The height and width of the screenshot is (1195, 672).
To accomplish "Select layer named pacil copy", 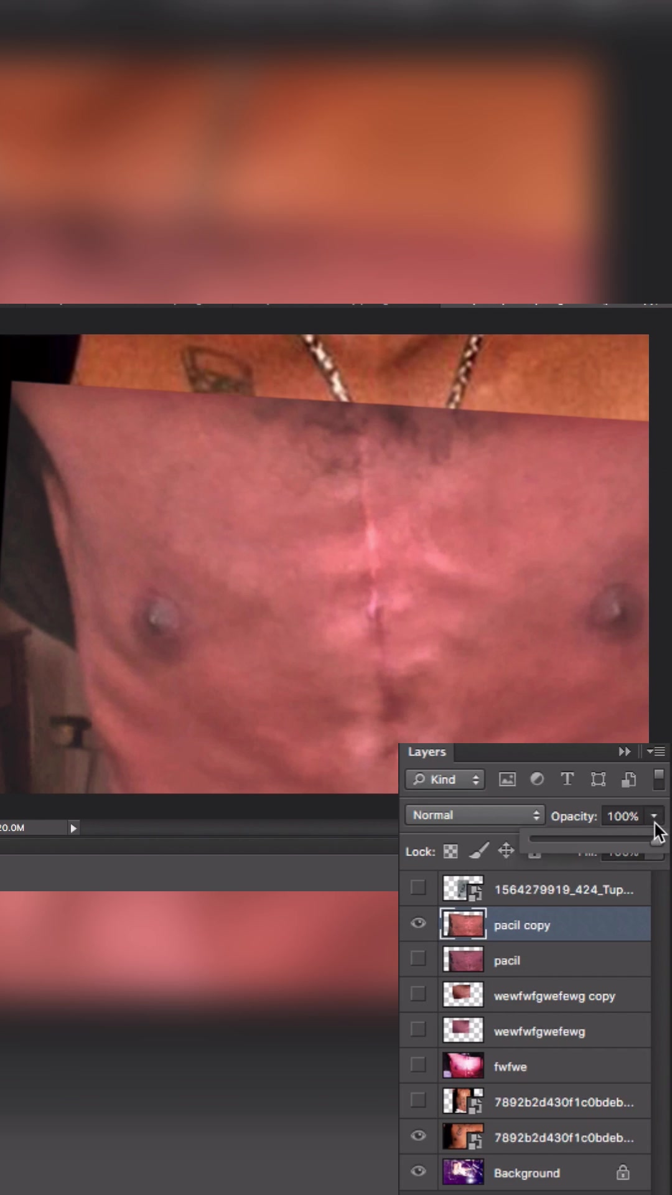I will point(522,926).
